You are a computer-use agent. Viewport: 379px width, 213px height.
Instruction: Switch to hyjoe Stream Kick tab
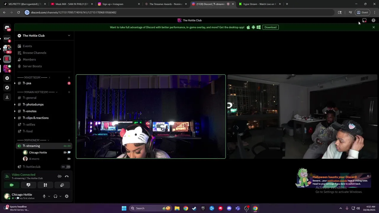[260, 4]
